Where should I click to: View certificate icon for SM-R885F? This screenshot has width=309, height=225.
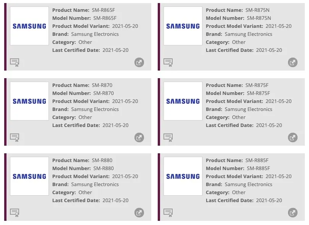pos(168,213)
